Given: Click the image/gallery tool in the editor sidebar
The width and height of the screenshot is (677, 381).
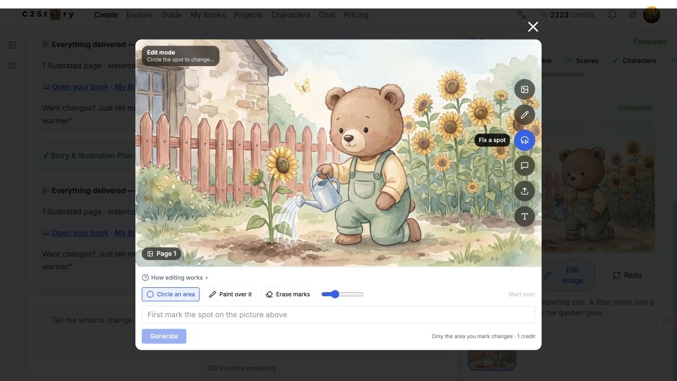Looking at the screenshot, I should (x=525, y=89).
